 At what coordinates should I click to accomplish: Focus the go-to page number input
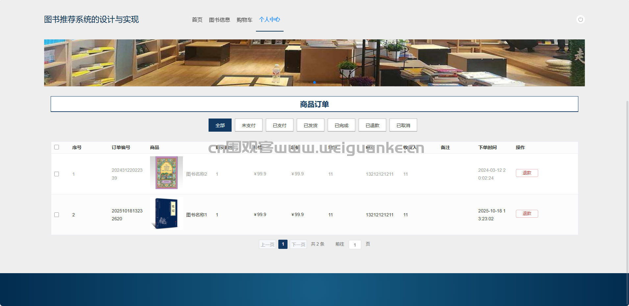click(x=355, y=245)
